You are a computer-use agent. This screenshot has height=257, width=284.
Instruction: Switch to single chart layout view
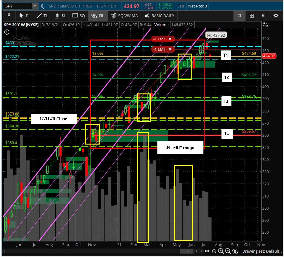click(239, 16)
